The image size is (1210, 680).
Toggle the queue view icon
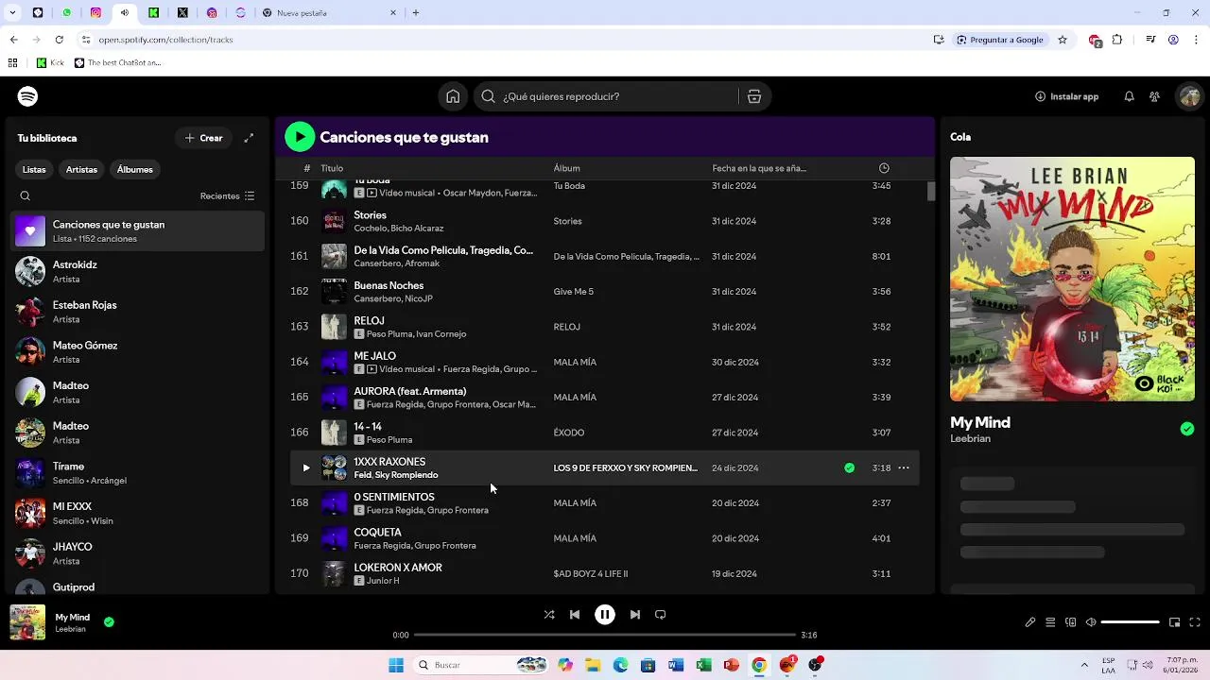[1050, 622]
